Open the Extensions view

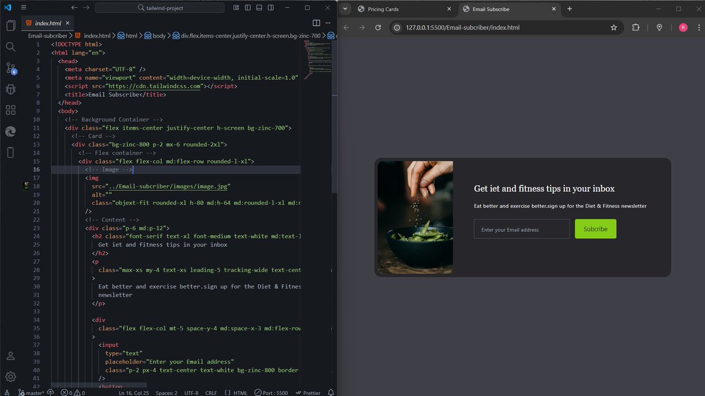point(10,110)
